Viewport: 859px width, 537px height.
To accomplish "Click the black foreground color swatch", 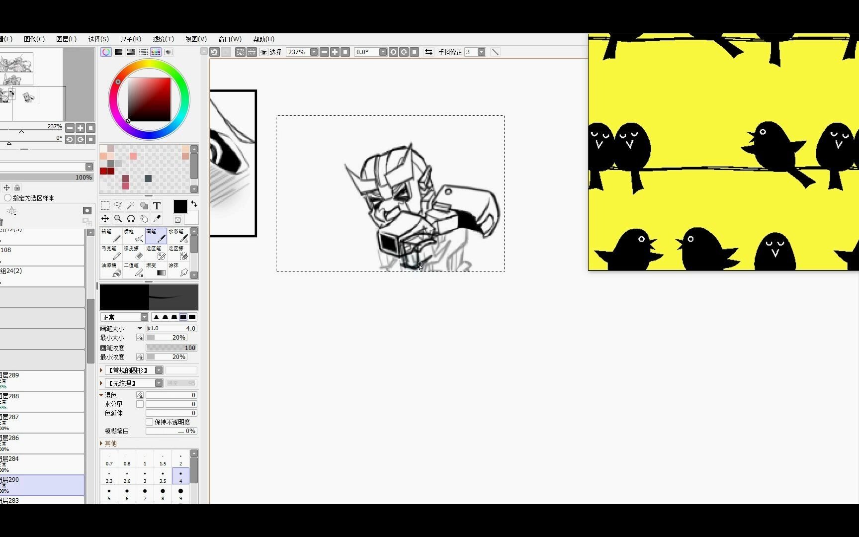I will tap(180, 206).
